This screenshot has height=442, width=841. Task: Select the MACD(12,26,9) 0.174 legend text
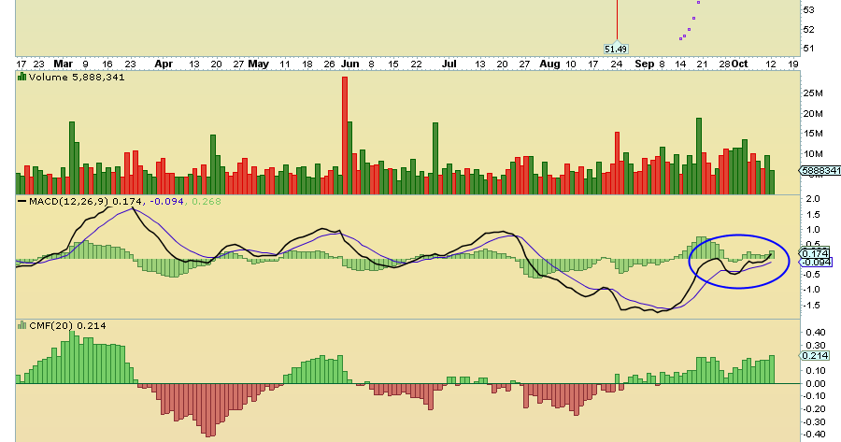point(86,201)
